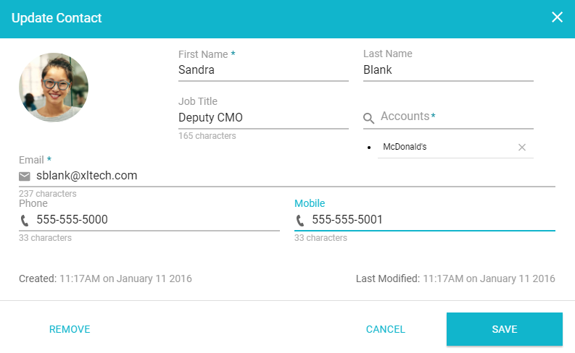575x353 pixels.
Task: Click the Cancel button
Action: click(385, 329)
